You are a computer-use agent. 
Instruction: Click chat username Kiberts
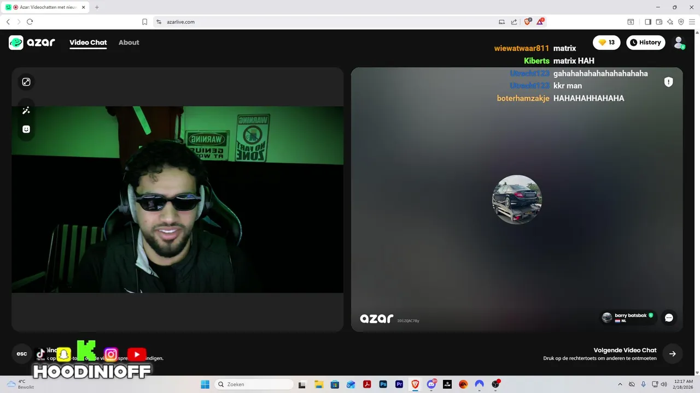[x=536, y=61]
